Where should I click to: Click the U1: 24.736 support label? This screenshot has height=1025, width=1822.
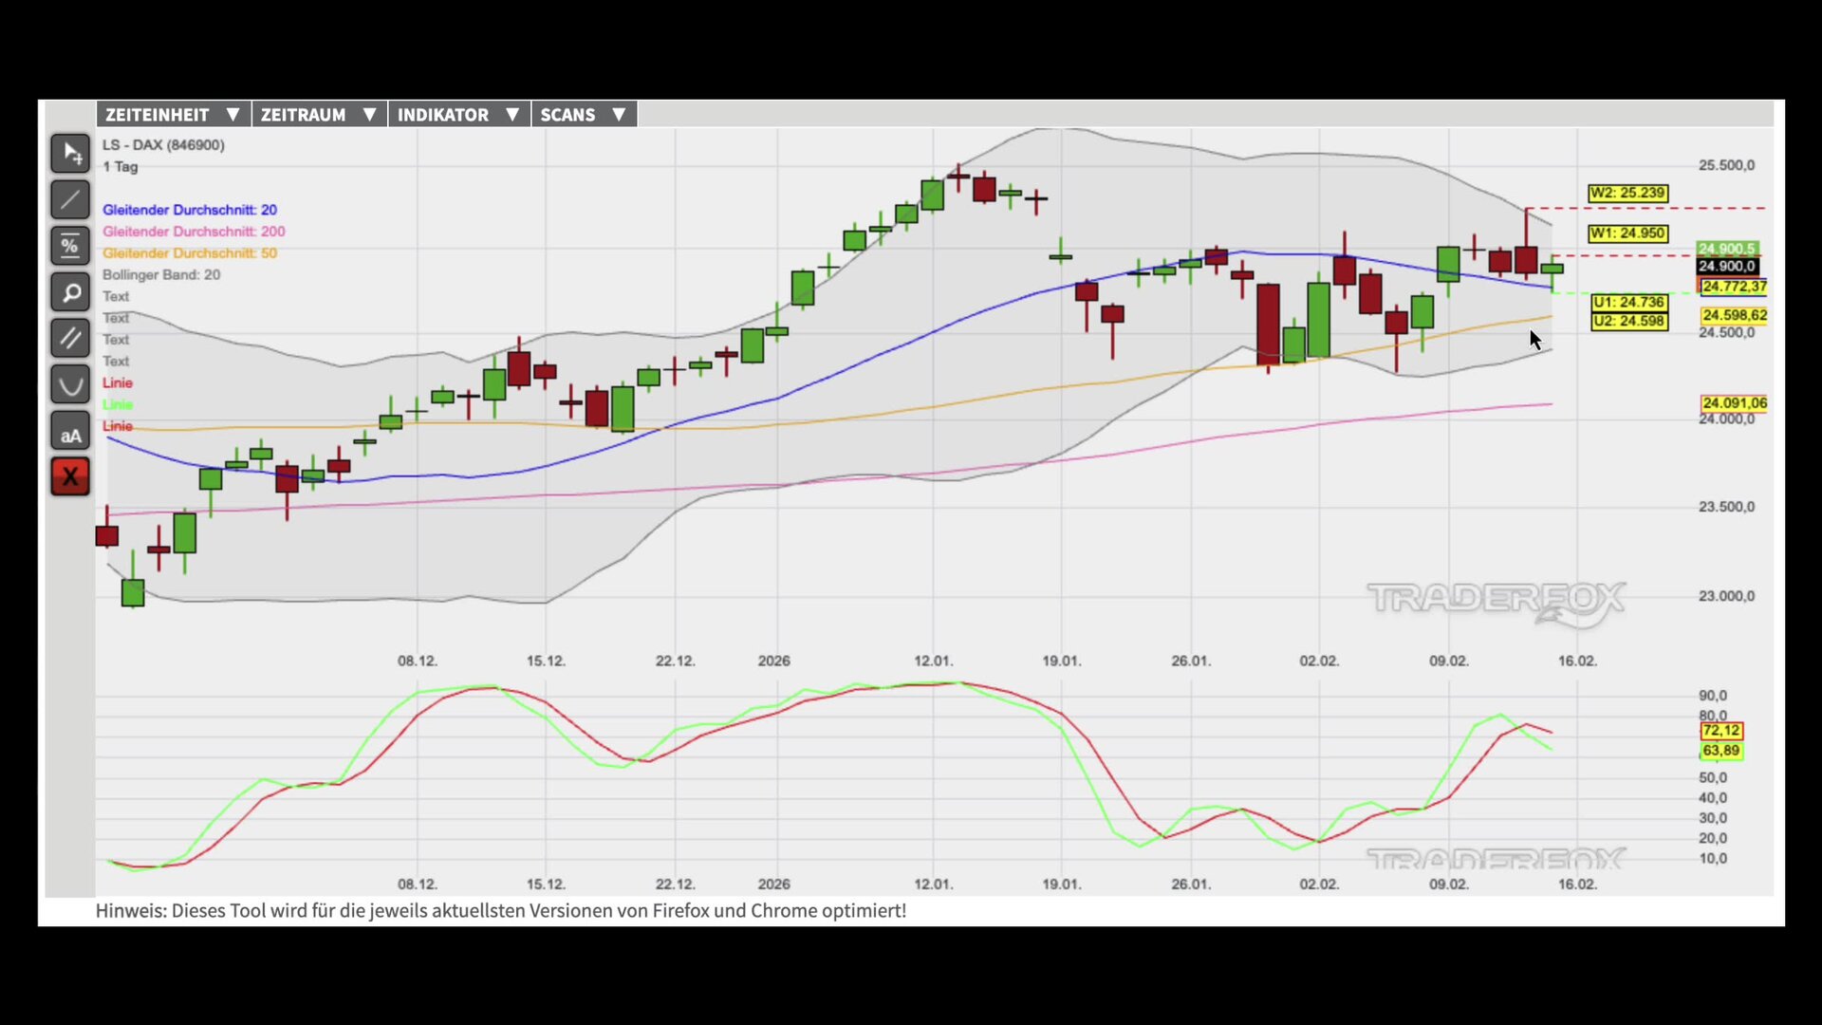coord(1628,303)
